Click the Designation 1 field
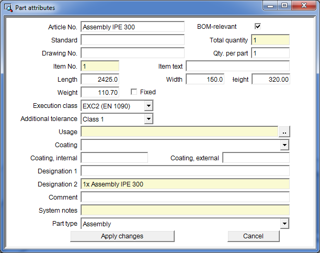The image size is (320, 253). [x=185, y=171]
